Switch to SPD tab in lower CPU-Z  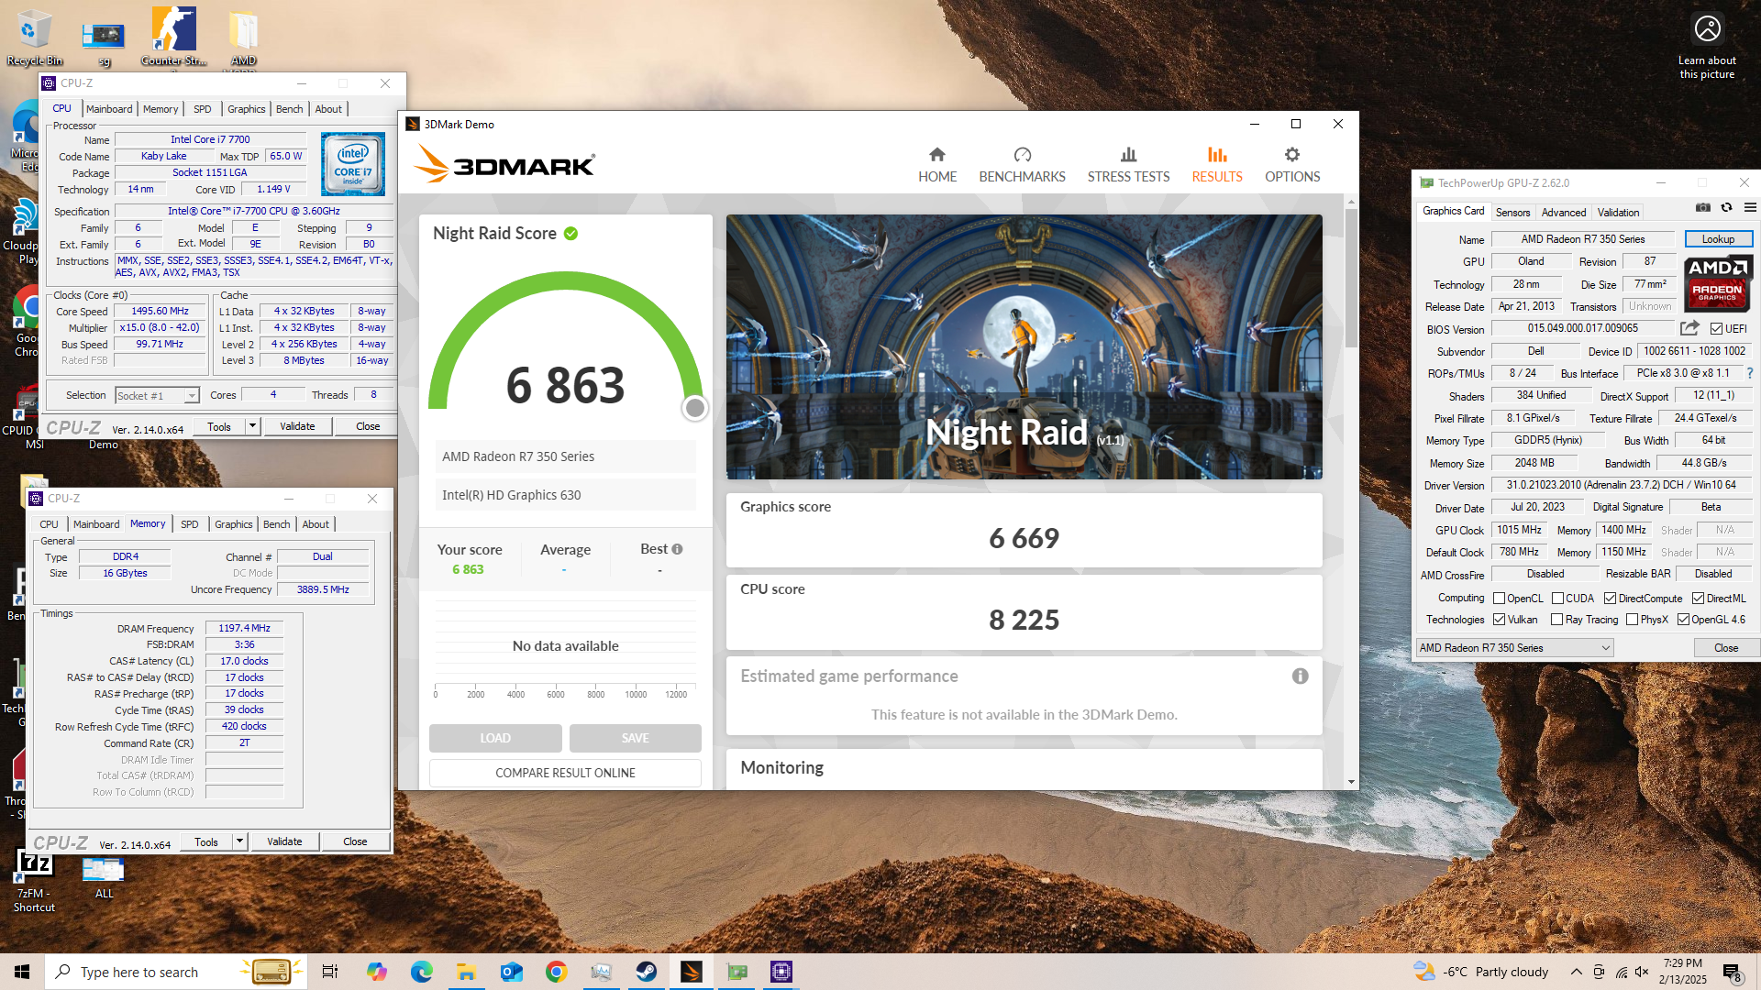[190, 524]
